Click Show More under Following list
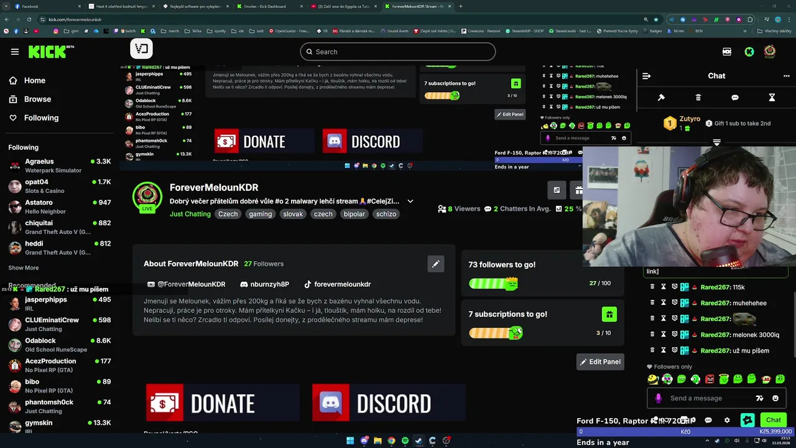This screenshot has height=448, width=796. pyautogui.click(x=24, y=268)
